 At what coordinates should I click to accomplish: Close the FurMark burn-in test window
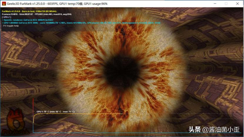pos(237,4)
